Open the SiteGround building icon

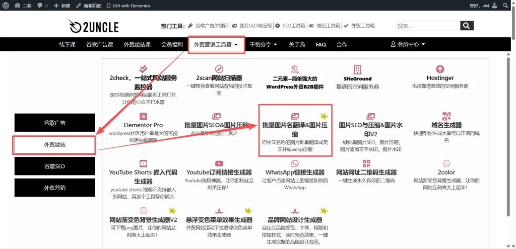[x=357, y=69]
